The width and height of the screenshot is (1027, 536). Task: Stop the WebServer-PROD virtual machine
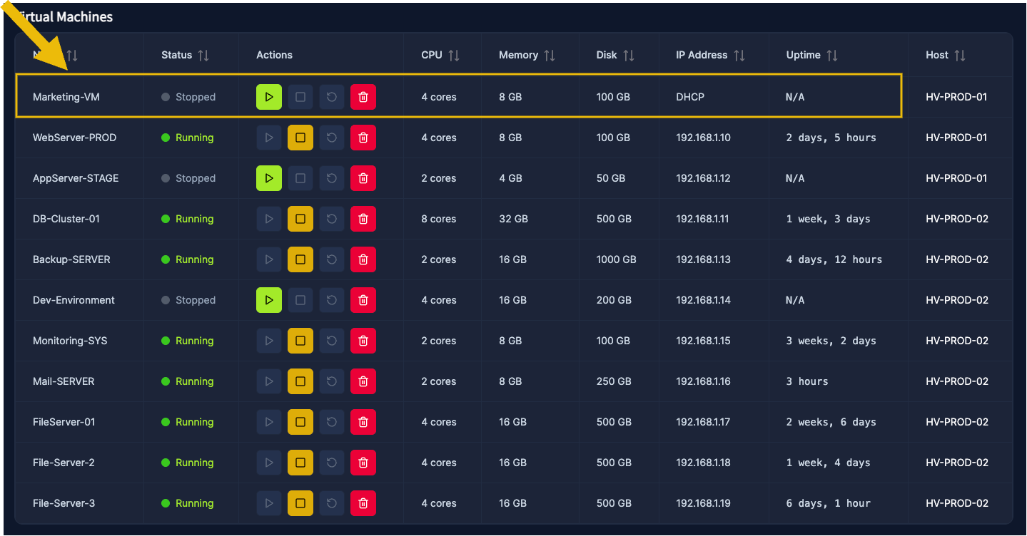point(300,137)
